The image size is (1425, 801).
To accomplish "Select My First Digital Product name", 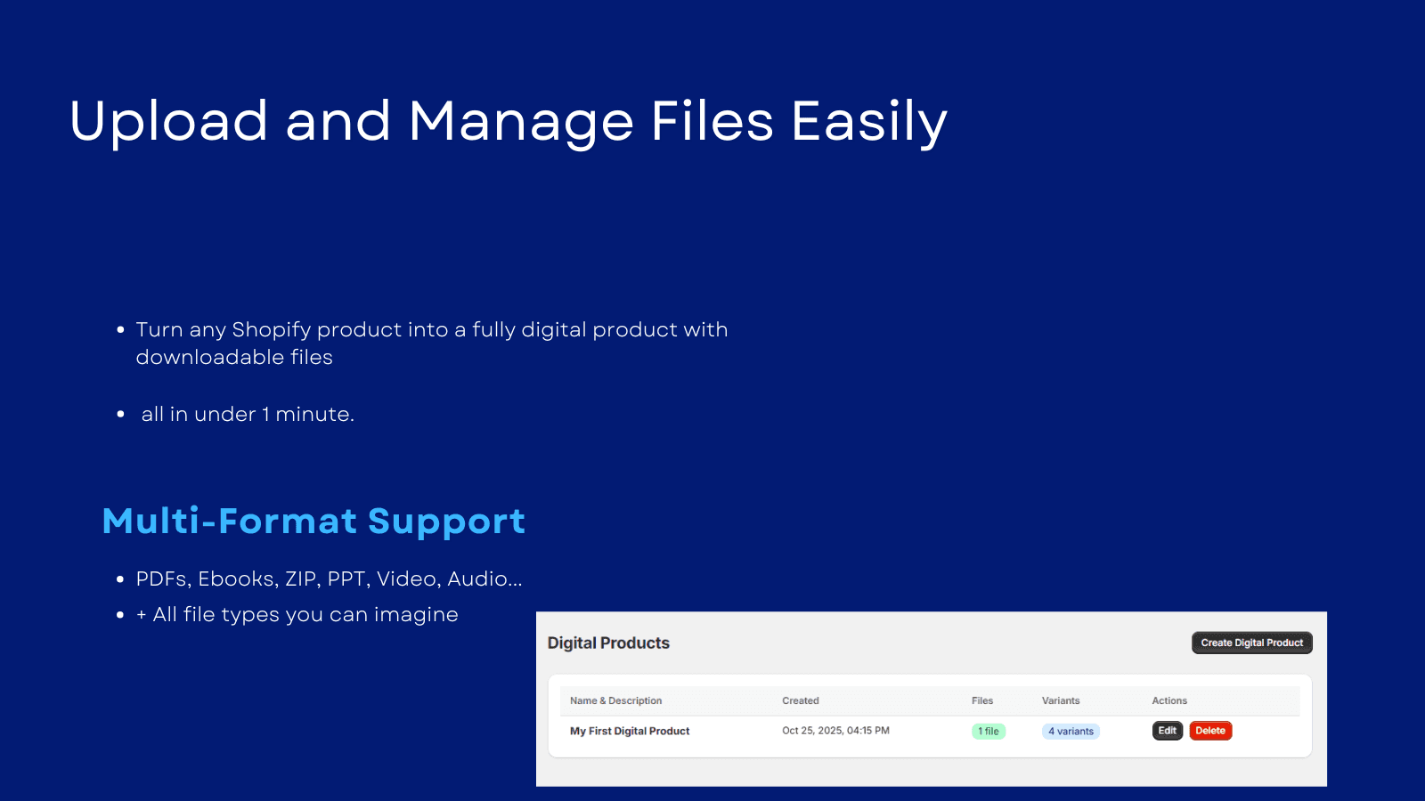I will pos(630,731).
